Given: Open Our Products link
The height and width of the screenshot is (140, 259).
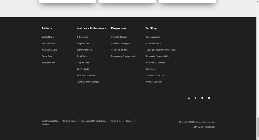Looking at the screenshot, I should click(83, 69).
